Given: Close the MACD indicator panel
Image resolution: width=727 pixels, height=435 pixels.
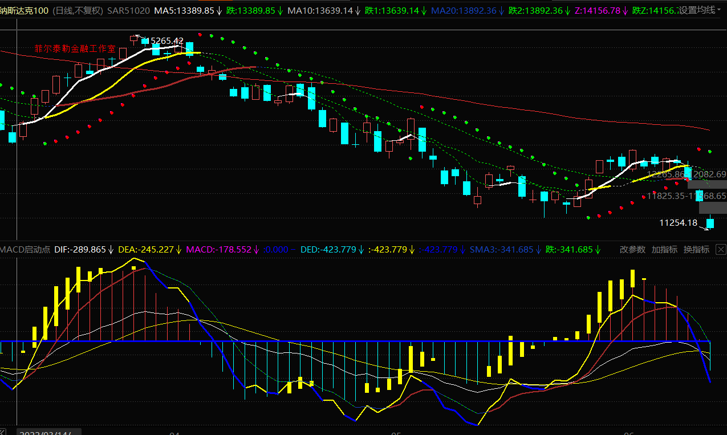Looking at the screenshot, I should point(721,250).
